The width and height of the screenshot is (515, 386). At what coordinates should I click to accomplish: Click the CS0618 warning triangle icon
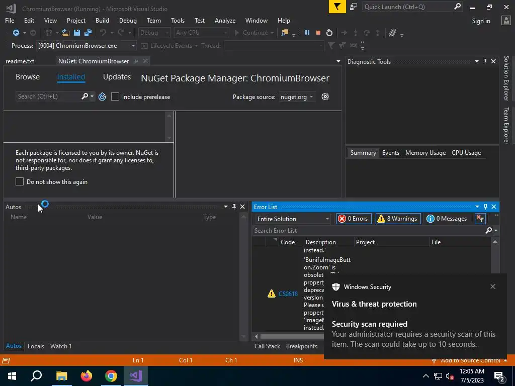(271, 294)
